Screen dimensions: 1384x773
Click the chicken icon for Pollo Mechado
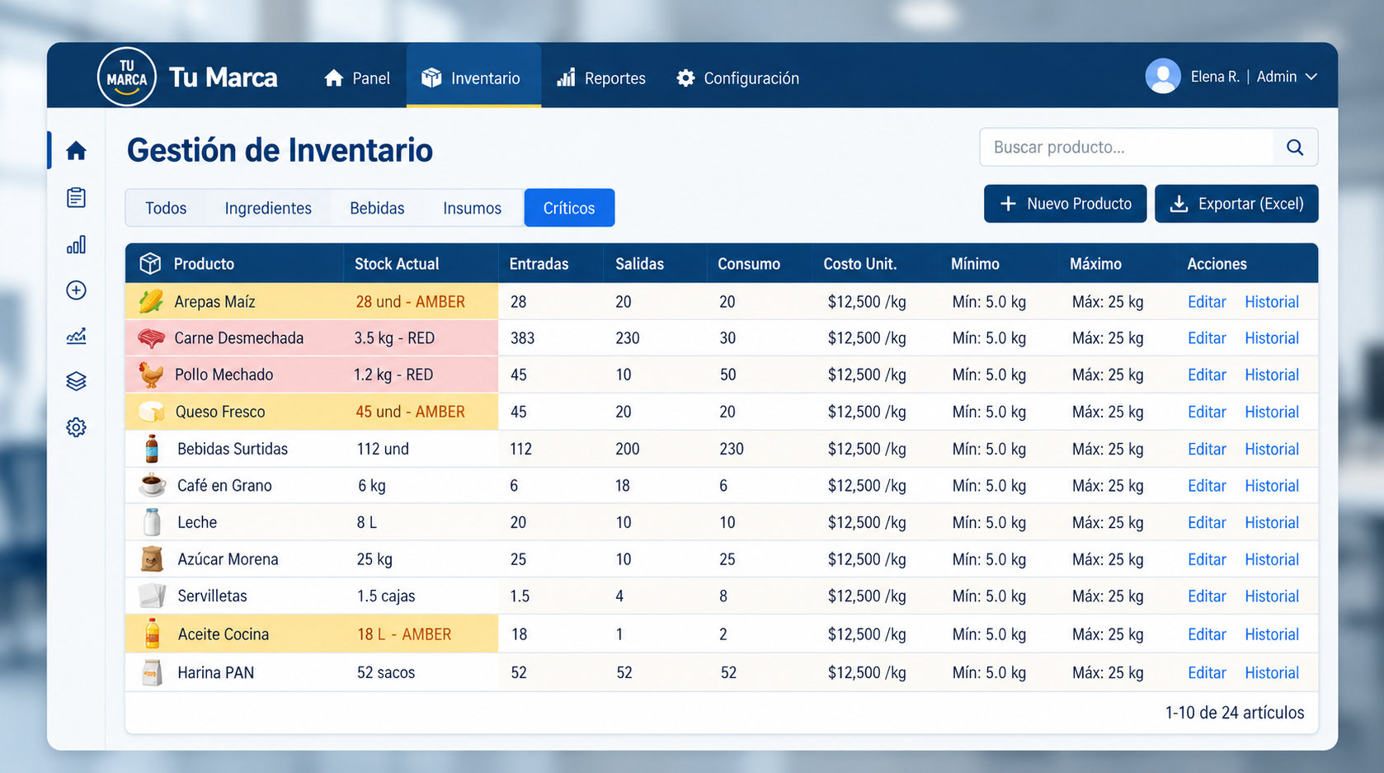(x=151, y=375)
